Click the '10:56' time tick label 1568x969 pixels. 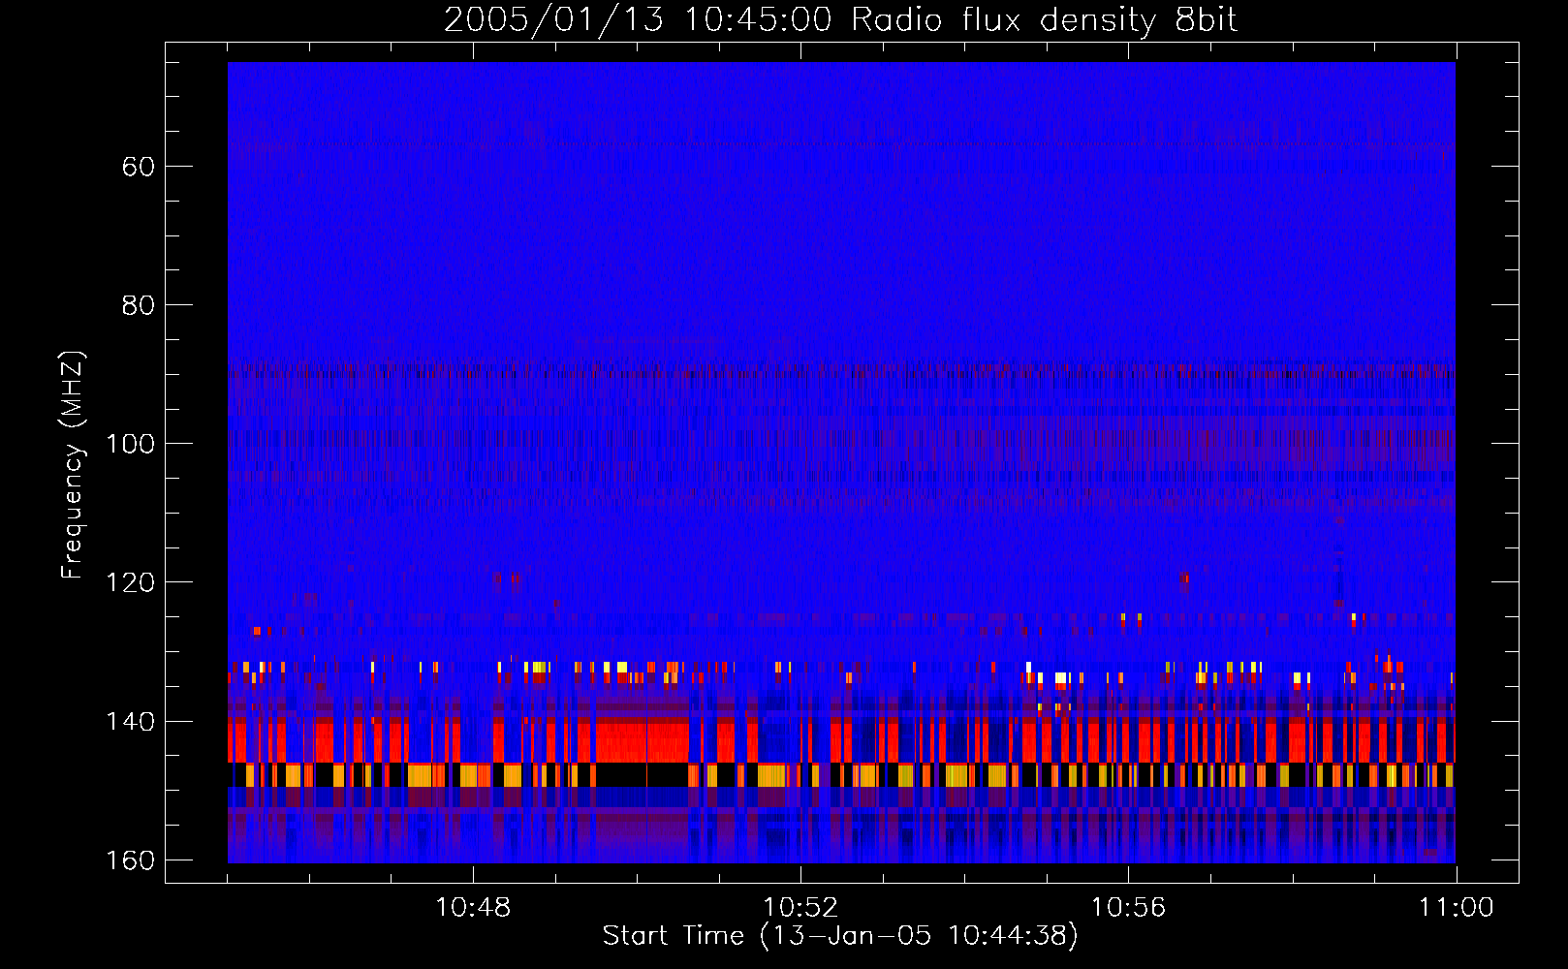tap(1128, 908)
